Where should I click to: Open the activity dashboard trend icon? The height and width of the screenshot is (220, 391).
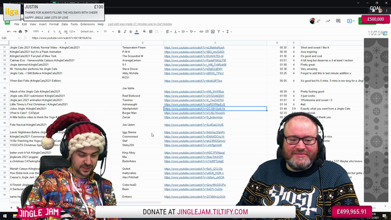point(328,21)
